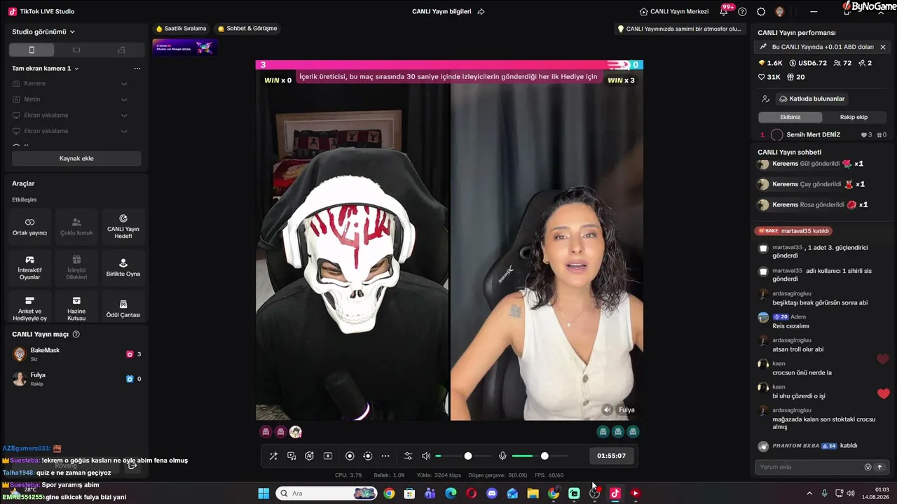
Task: Open more options in the control bar
Action: 385,456
